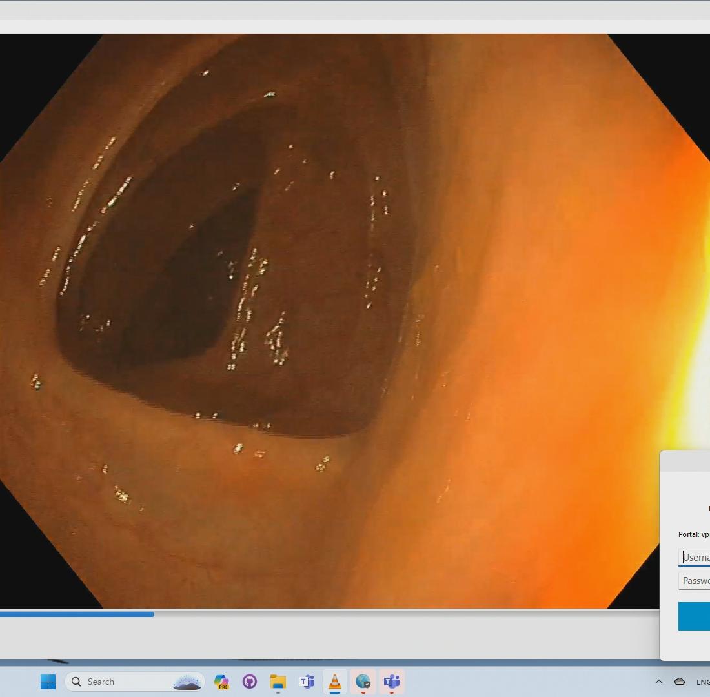Open the Teams icon beside the globe icon
Screen dimensions: 710x697
[391, 682]
